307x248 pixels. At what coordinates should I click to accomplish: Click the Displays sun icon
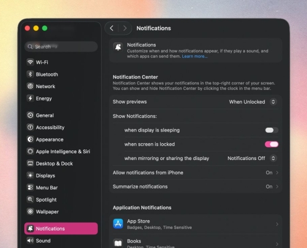point(30,175)
